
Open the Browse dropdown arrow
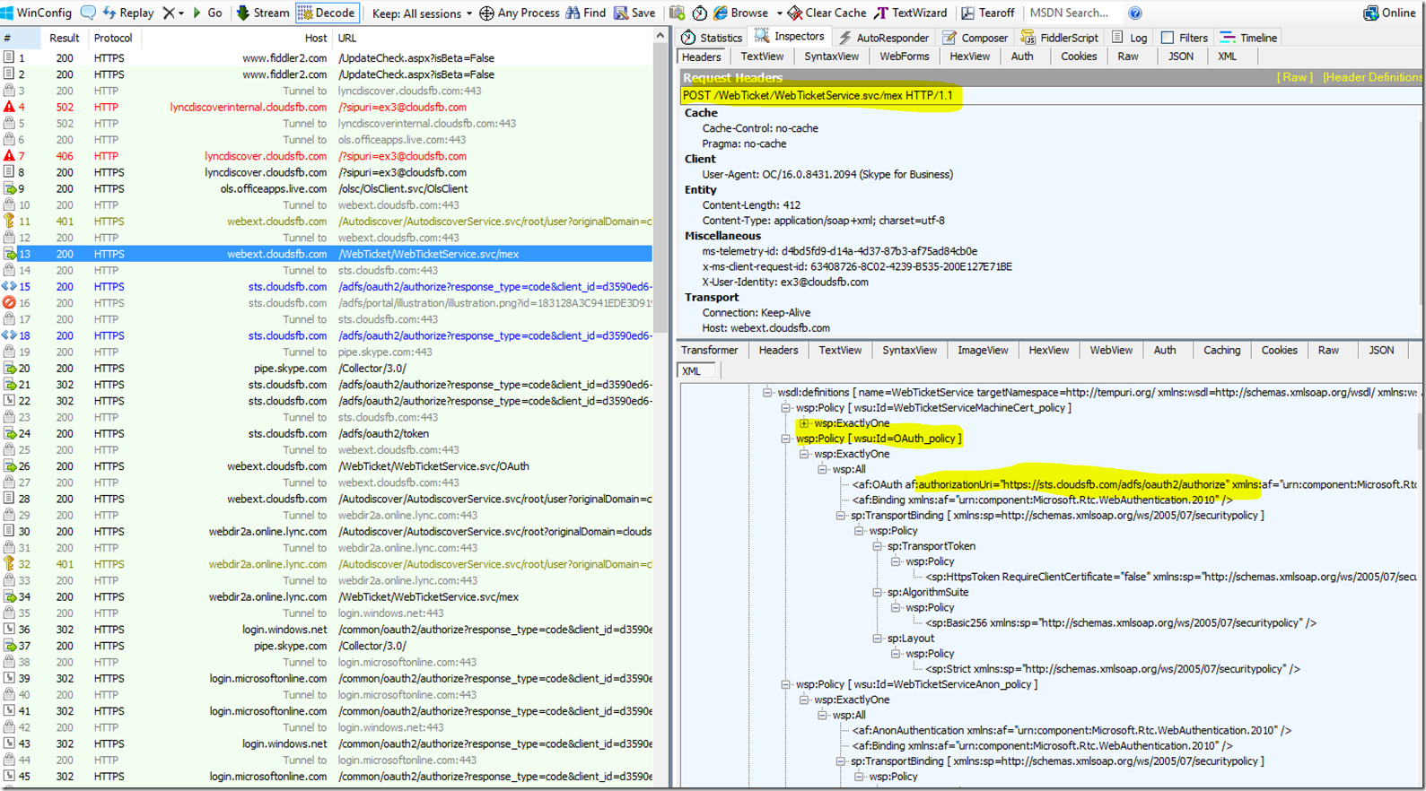pyautogui.click(x=779, y=13)
